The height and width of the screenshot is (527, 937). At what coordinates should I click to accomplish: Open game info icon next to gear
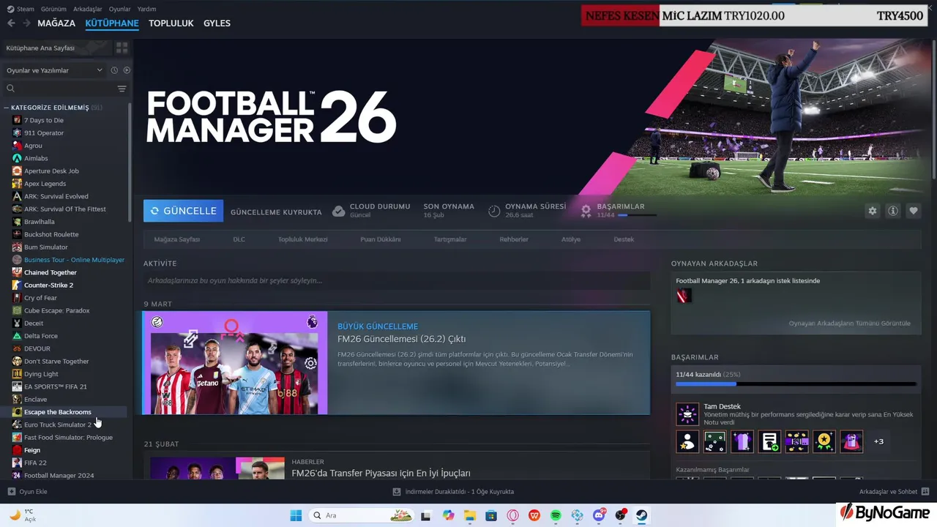pos(892,211)
